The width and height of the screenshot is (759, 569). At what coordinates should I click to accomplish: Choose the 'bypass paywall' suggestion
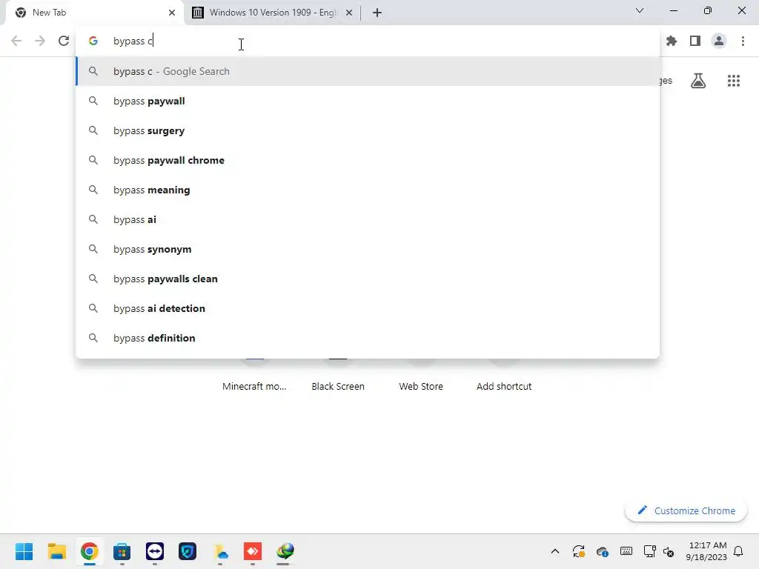pyautogui.click(x=368, y=101)
